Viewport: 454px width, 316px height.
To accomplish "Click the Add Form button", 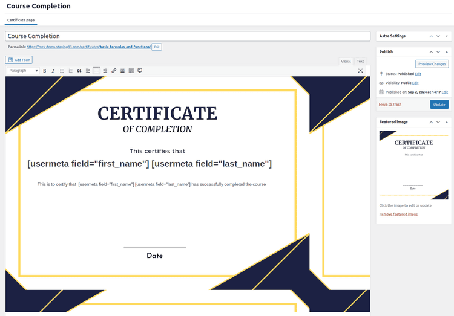I will pos(19,60).
